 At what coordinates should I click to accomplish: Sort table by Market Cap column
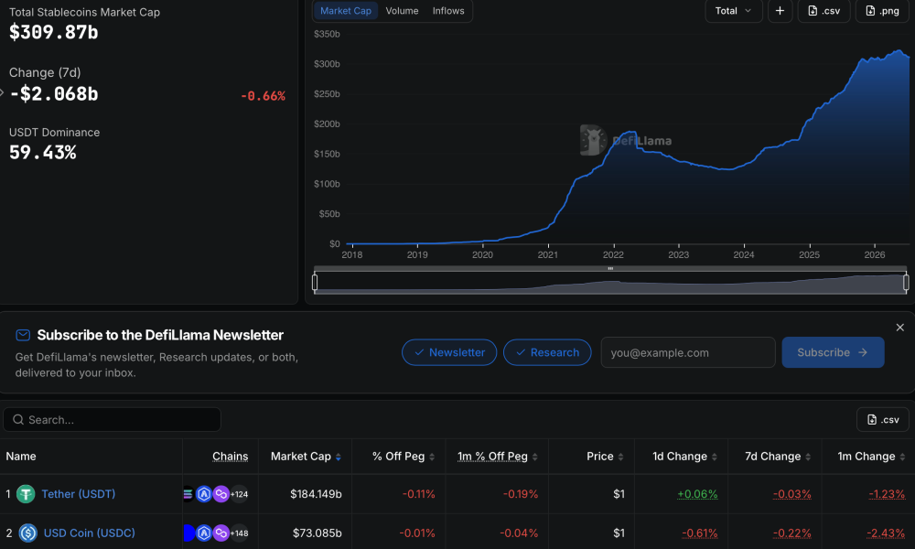(306, 457)
